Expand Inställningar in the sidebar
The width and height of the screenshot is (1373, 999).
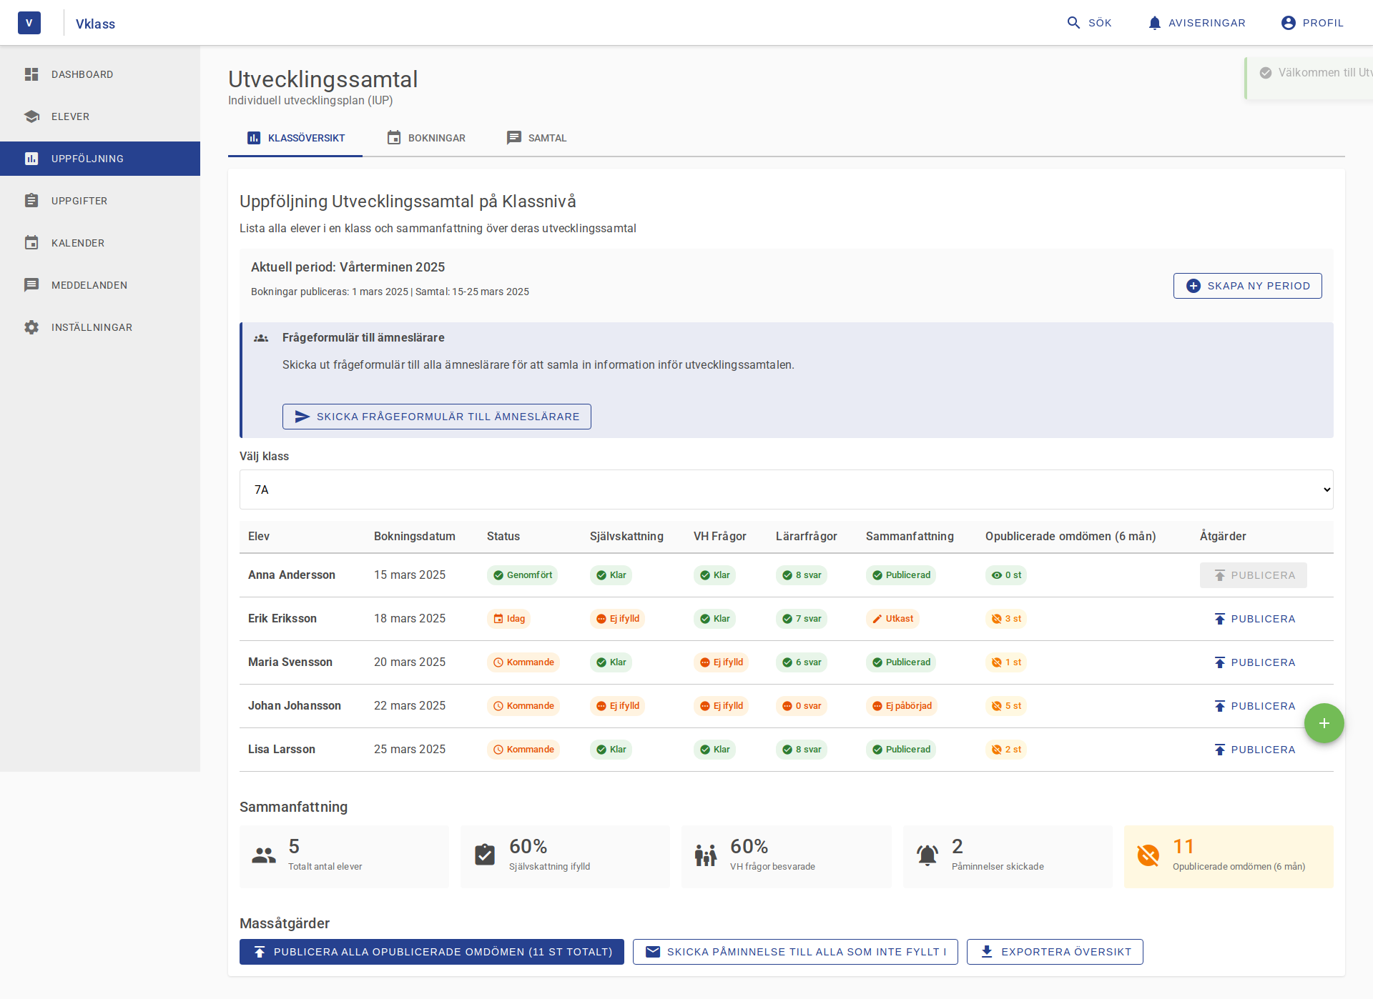(x=32, y=327)
